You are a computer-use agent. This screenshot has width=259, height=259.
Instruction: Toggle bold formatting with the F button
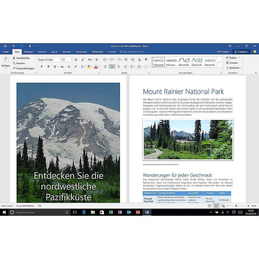point(42,67)
